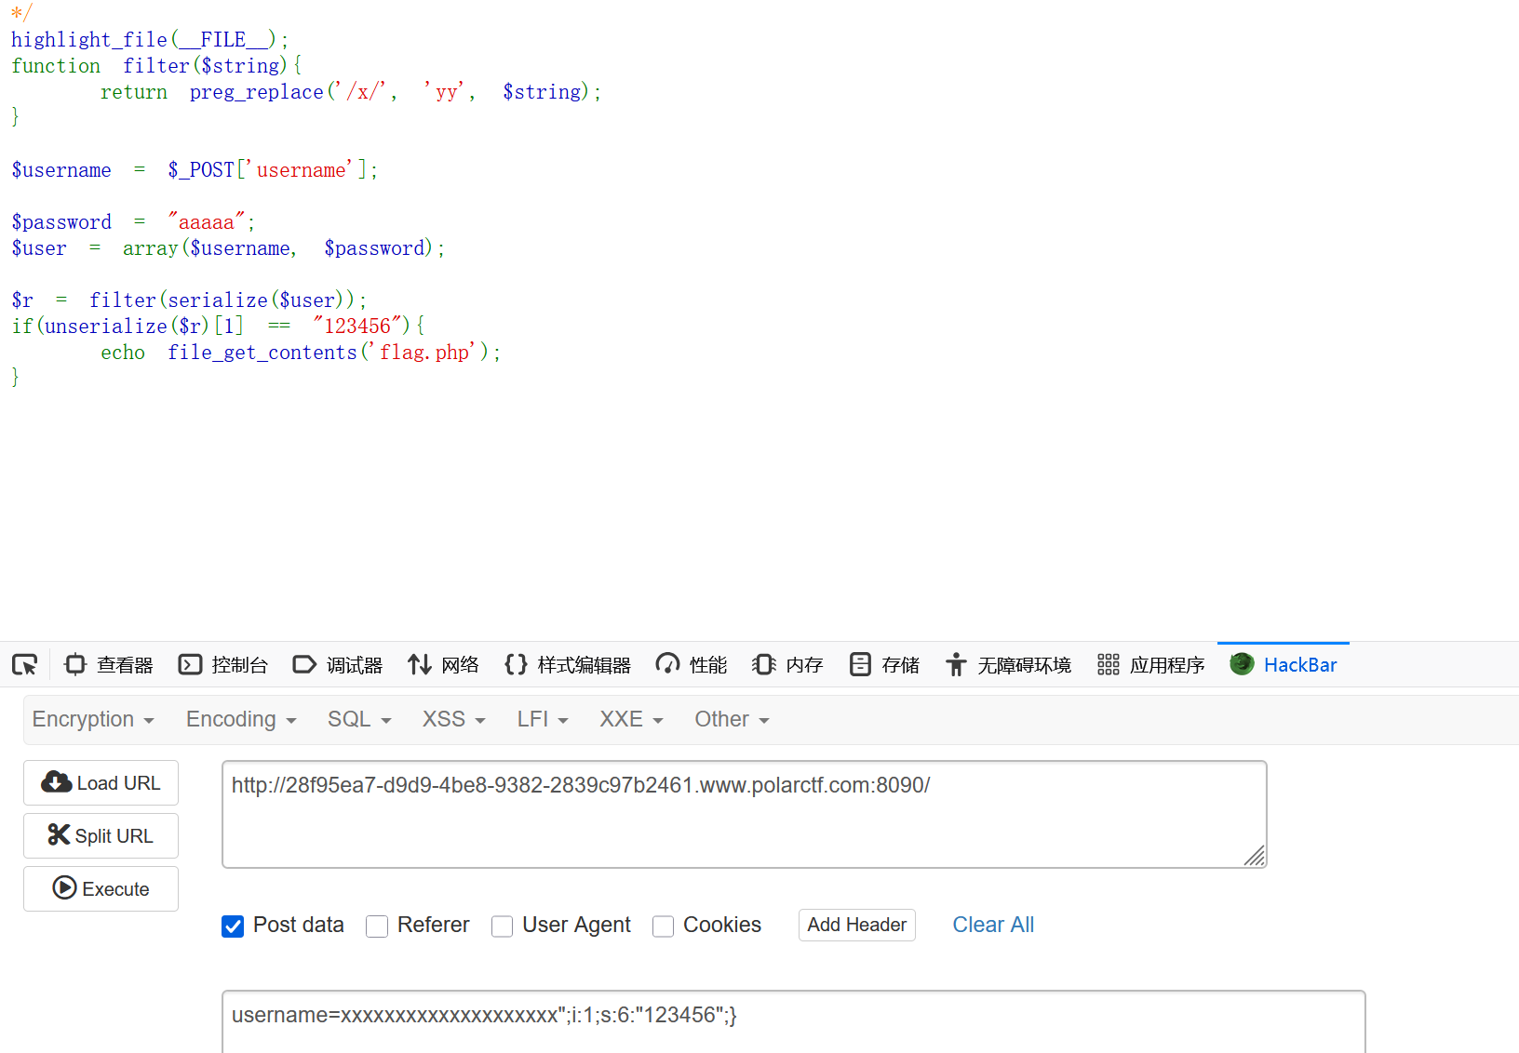Tick the Cookies checkbox
The height and width of the screenshot is (1053, 1519).
tap(664, 926)
